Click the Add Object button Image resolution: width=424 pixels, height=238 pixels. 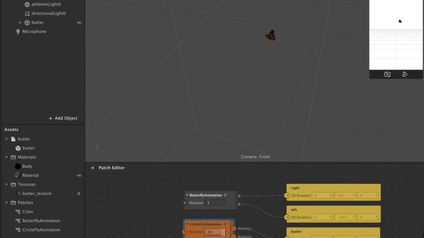63,118
